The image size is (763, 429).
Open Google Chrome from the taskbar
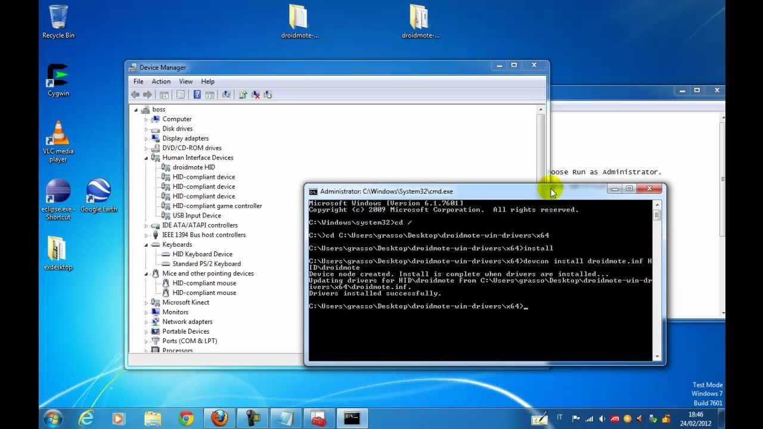(x=186, y=418)
